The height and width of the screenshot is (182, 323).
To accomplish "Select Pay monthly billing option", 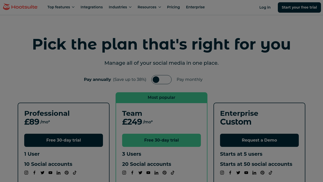I will click(190, 80).
